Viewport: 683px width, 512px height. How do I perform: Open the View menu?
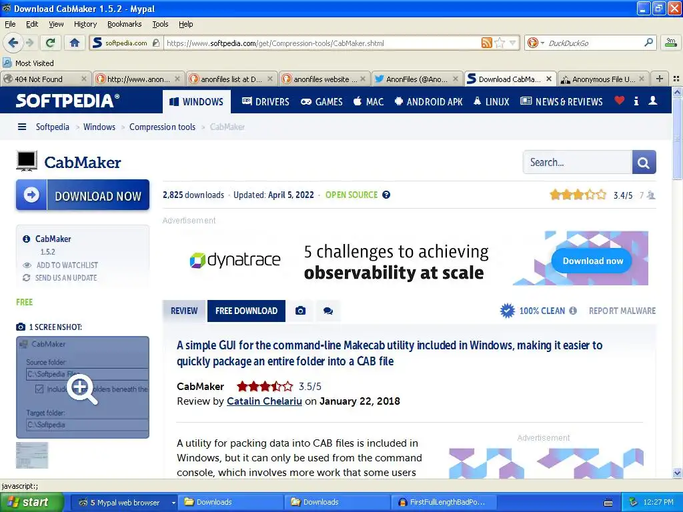[56, 24]
